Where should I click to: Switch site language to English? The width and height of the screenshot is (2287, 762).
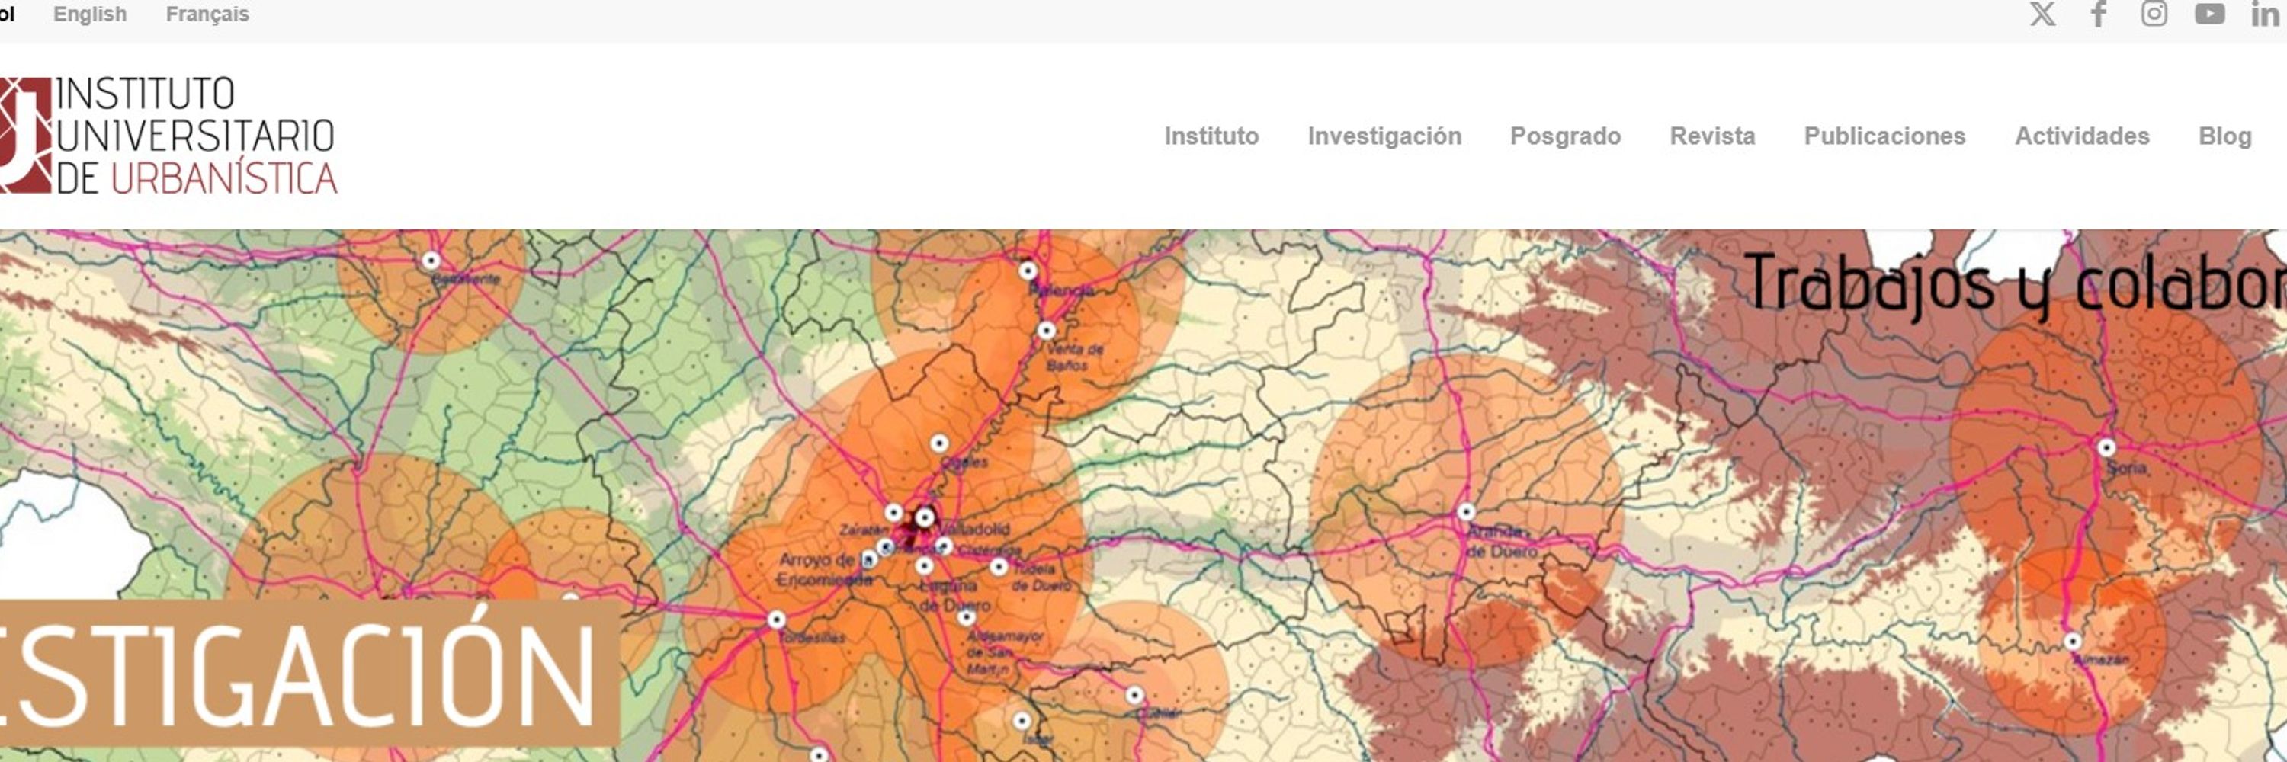pos(90,14)
